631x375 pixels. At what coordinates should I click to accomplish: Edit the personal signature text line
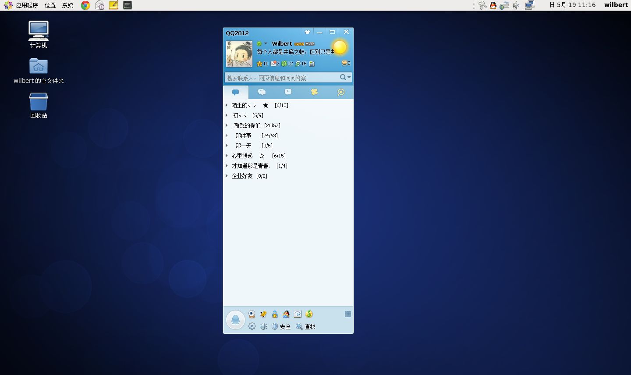click(295, 52)
